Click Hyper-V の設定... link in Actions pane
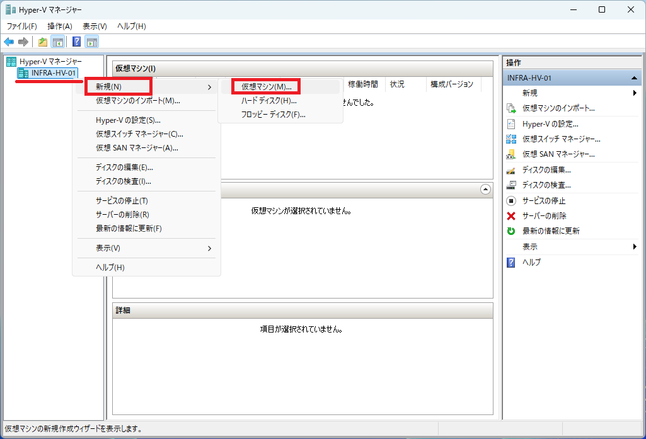646x439 pixels. click(x=550, y=124)
